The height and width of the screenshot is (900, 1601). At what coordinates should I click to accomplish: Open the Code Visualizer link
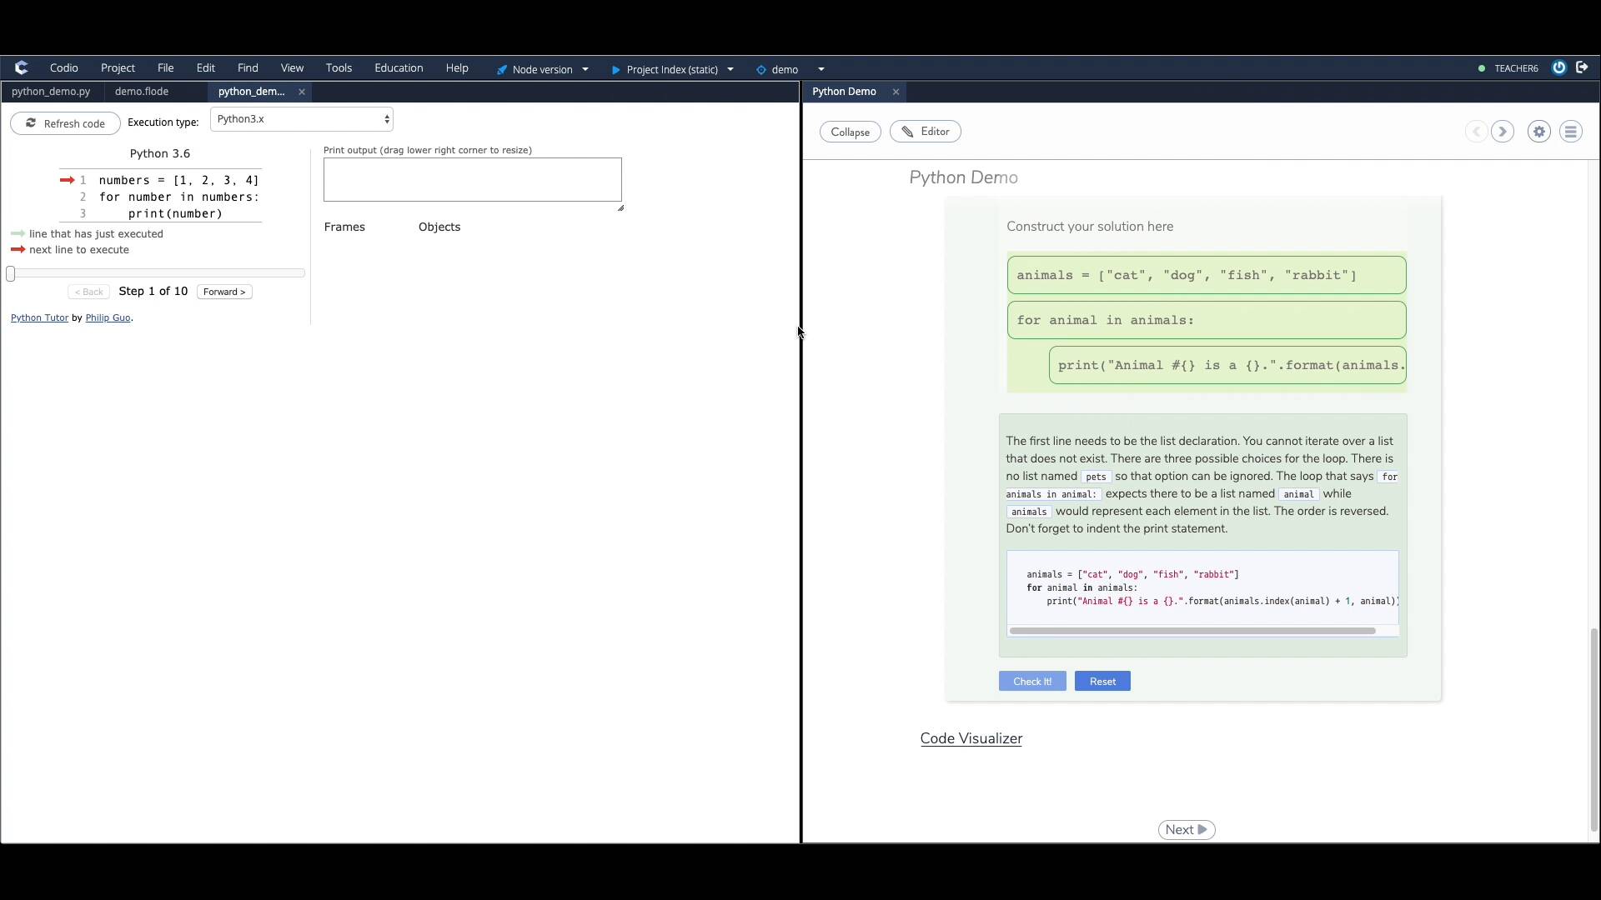(x=971, y=738)
